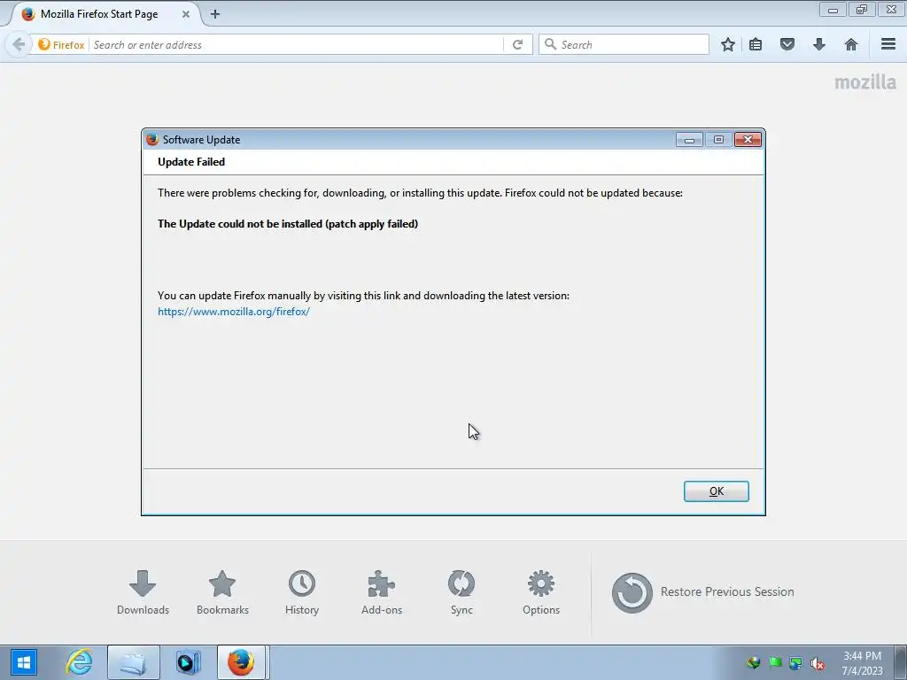Click the magnifier icon in Search box
The image size is (907, 680).
(x=550, y=44)
